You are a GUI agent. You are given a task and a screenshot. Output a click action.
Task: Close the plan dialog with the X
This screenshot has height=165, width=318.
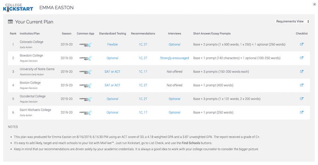click(314, 4)
